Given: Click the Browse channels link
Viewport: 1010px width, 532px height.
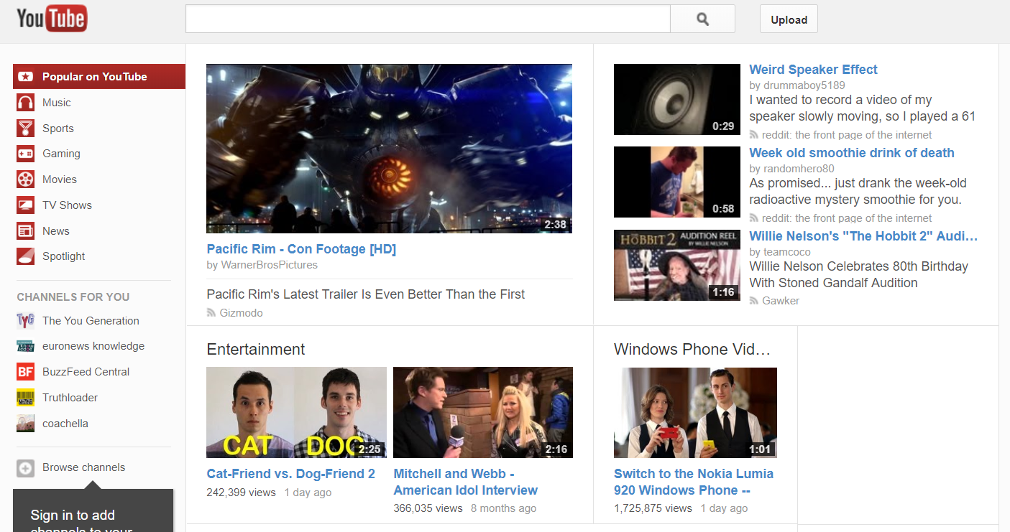Looking at the screenshot, I should click(x=83, y=467).
